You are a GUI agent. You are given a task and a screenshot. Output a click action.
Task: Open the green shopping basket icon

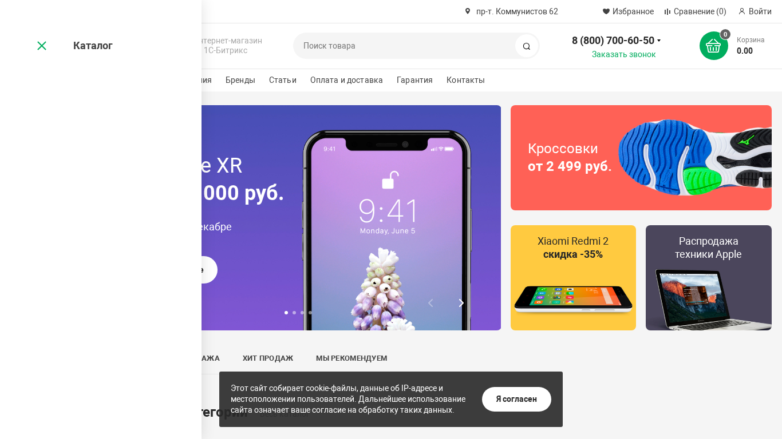[713, 46]
